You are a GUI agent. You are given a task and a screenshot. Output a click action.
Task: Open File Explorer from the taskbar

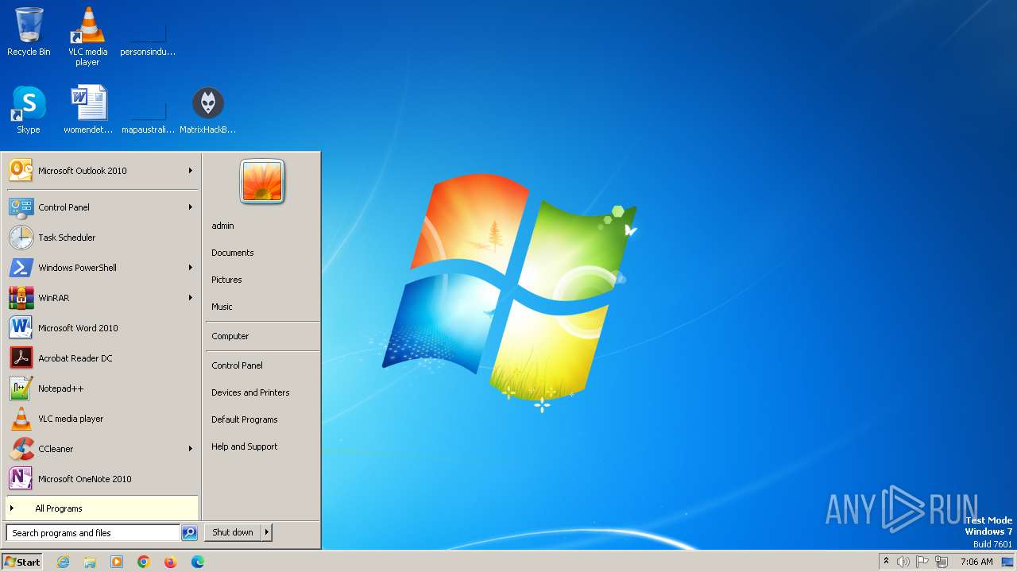(x=90, y=562)
